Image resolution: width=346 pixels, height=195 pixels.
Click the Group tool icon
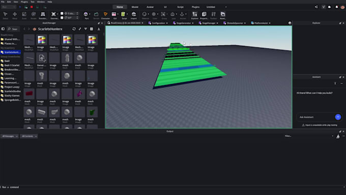[163, 14]
